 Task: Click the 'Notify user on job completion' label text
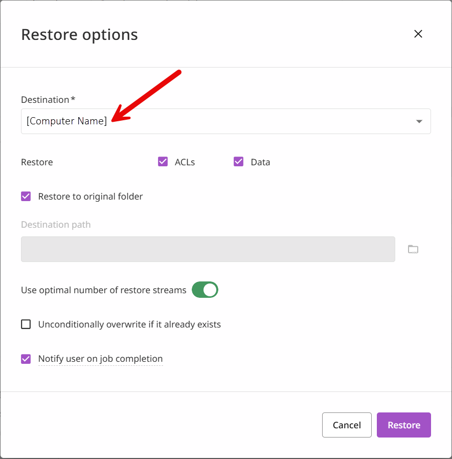pos(100,359)
